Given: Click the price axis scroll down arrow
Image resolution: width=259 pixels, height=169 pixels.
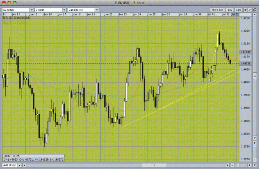Looking at the screenshot, I should point(254,138).
